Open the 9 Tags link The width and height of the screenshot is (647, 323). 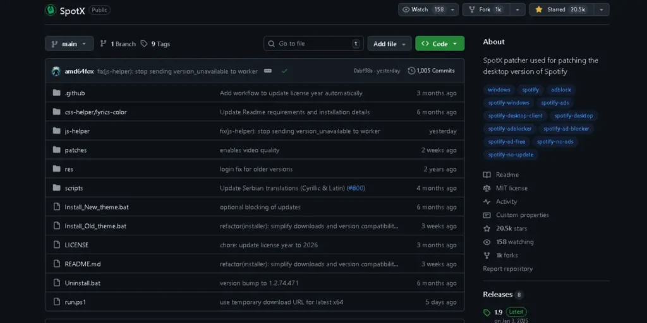point(155,44)
